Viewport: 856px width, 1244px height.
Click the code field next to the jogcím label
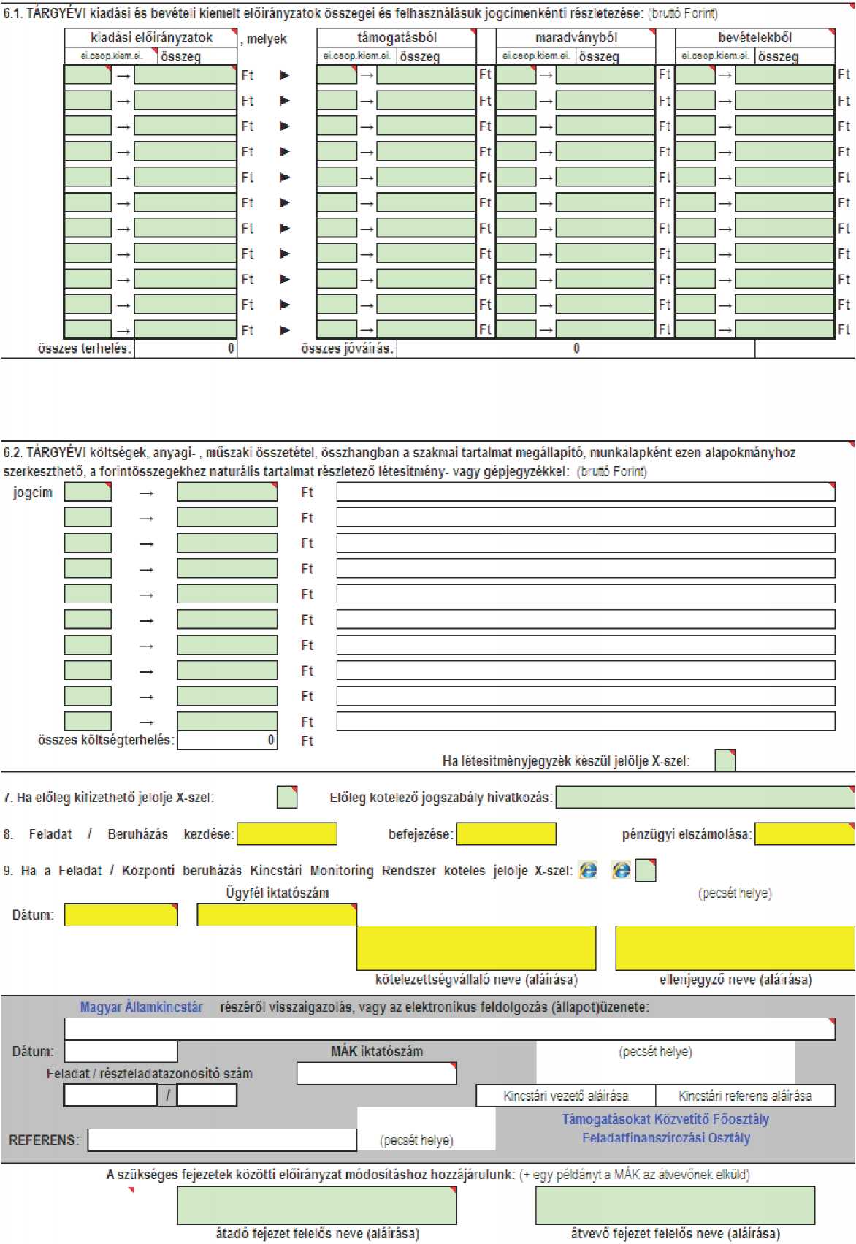88,492
